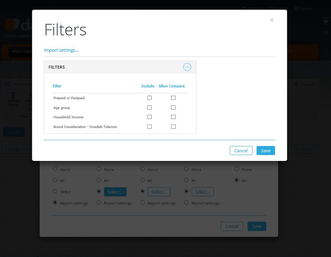Click Brand Consideration - Swedish Telecom filter name
Viewport: 331px width, 257px height.
pyautogui.click(x=85, y=127)
